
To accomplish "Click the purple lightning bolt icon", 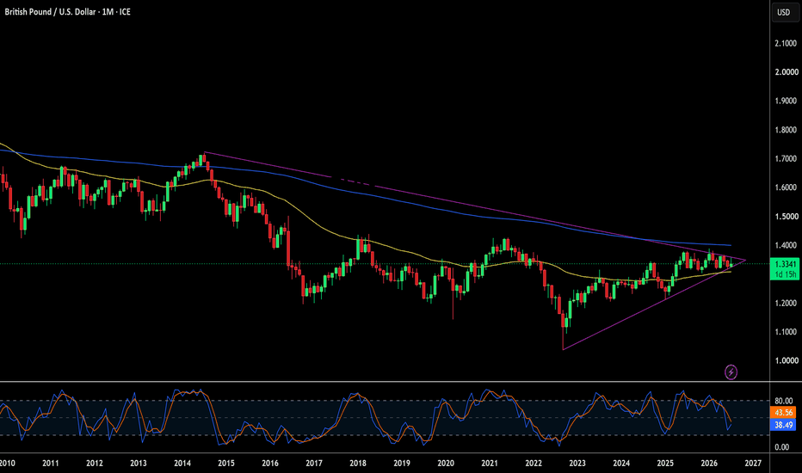I will [731, 372].
